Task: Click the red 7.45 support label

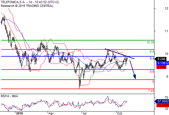Action: point(151,91)
